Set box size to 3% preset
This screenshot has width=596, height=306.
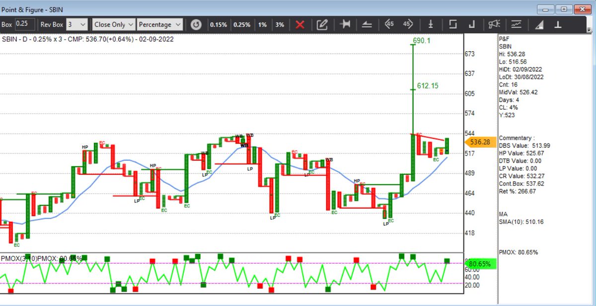(280, 24)
